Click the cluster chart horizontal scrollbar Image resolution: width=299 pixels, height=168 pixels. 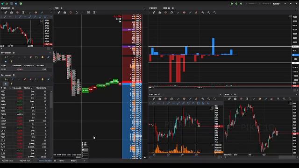click(78, 157)
